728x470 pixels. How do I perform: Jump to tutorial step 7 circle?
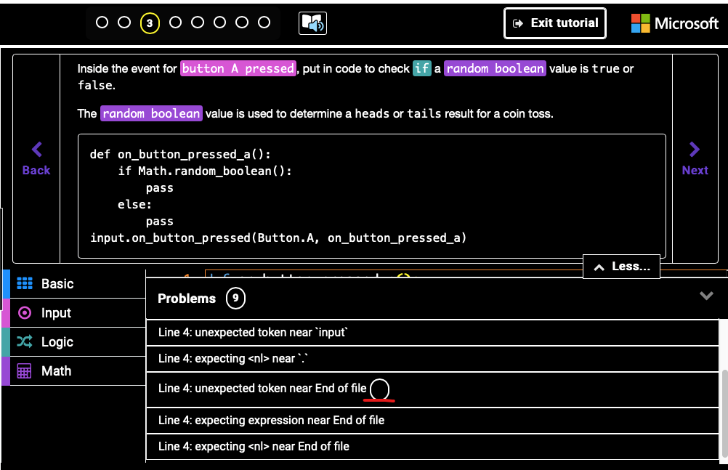[241, 23]
